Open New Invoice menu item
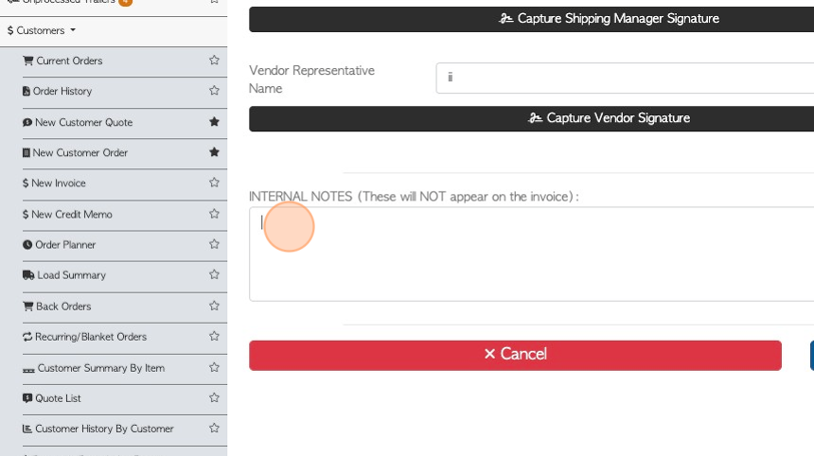 pyautogui.click(x=58, y=184)
